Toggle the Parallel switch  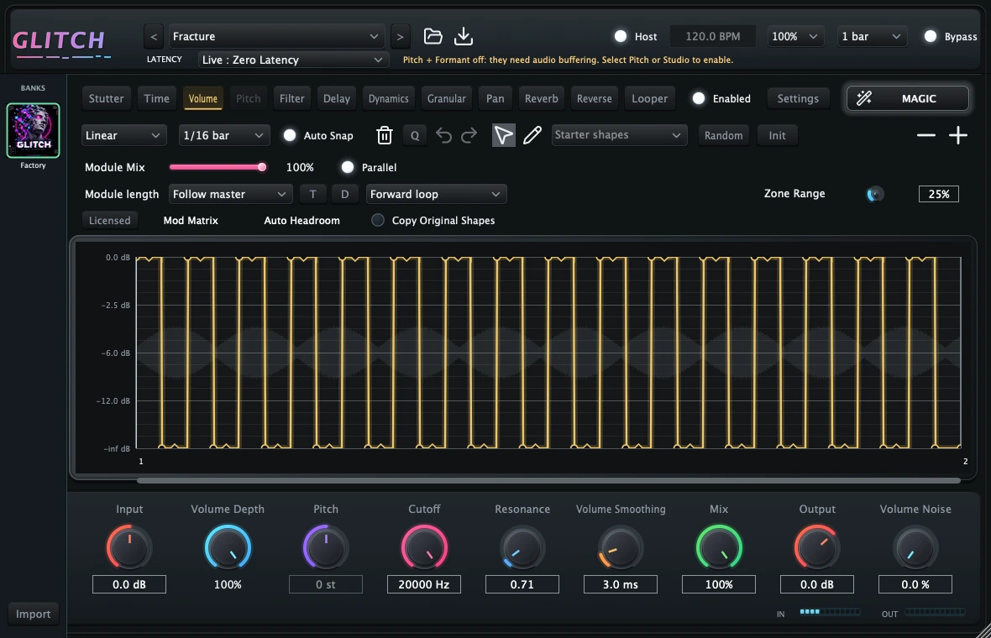coord(348,167)
